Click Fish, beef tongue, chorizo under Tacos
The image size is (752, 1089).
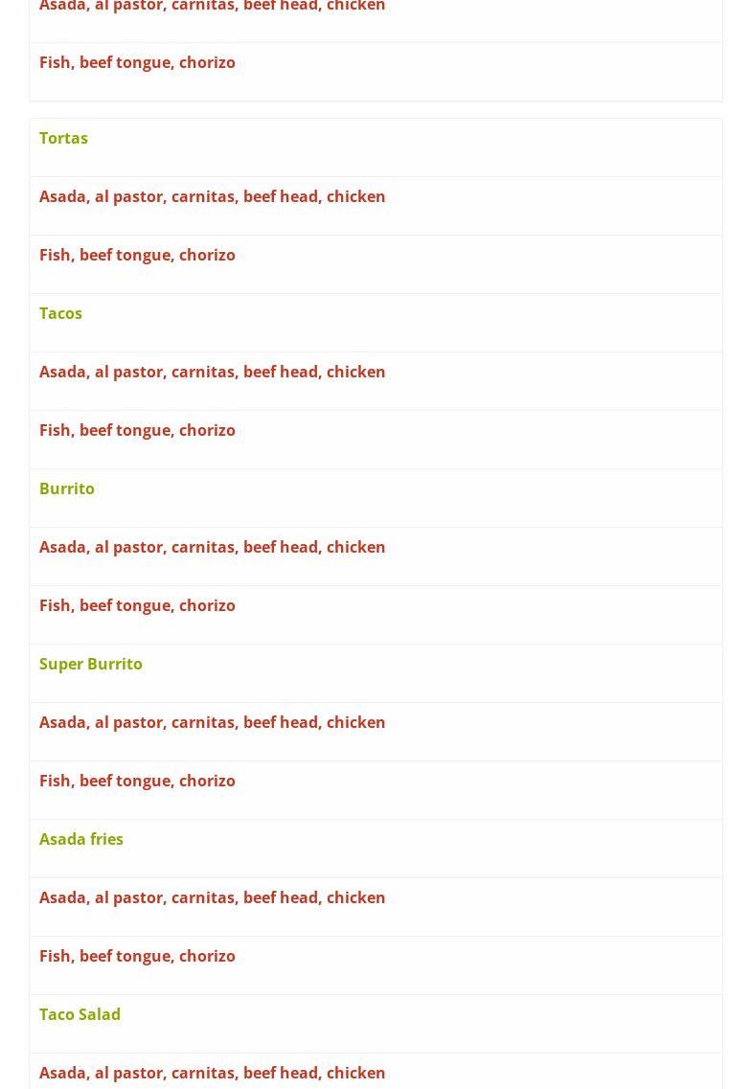137,430
